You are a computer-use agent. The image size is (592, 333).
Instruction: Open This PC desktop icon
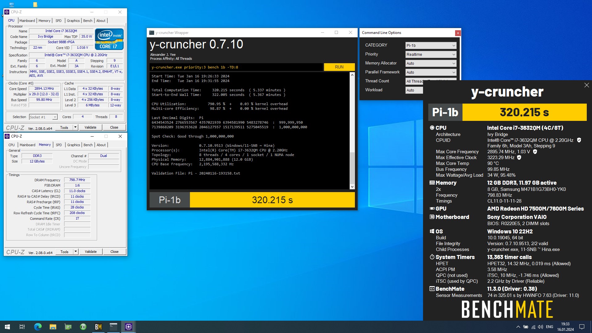pyautogui.click(x=11, y=4)
